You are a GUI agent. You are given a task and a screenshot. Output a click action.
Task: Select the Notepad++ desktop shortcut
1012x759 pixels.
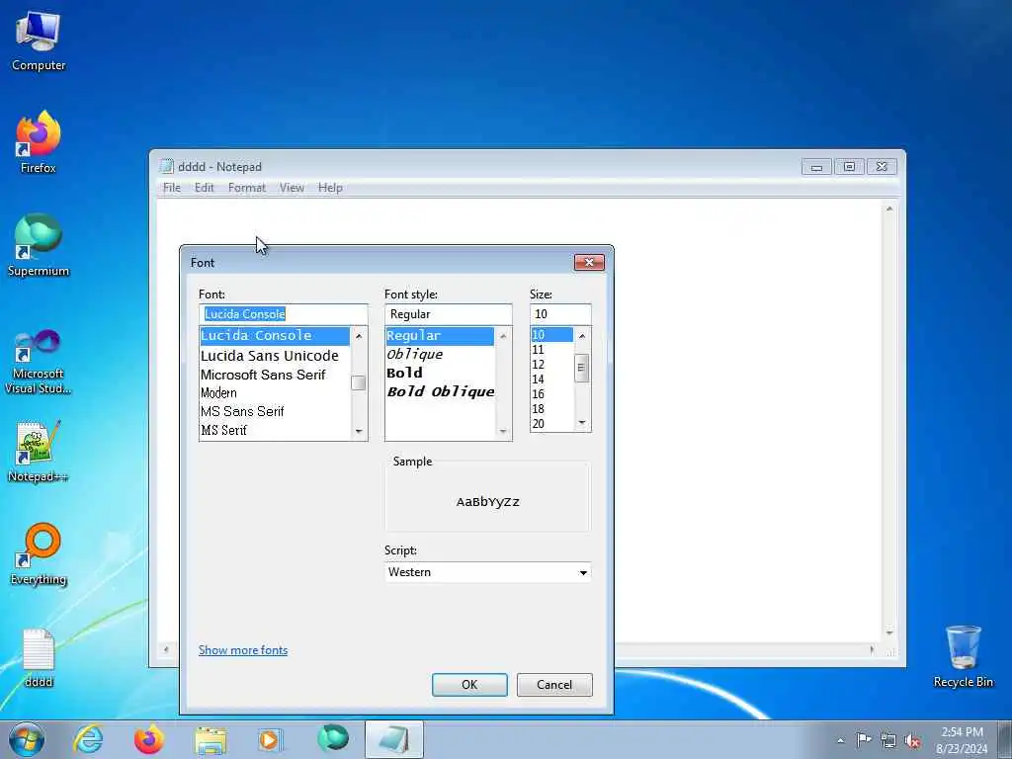(x=39, y=451)
